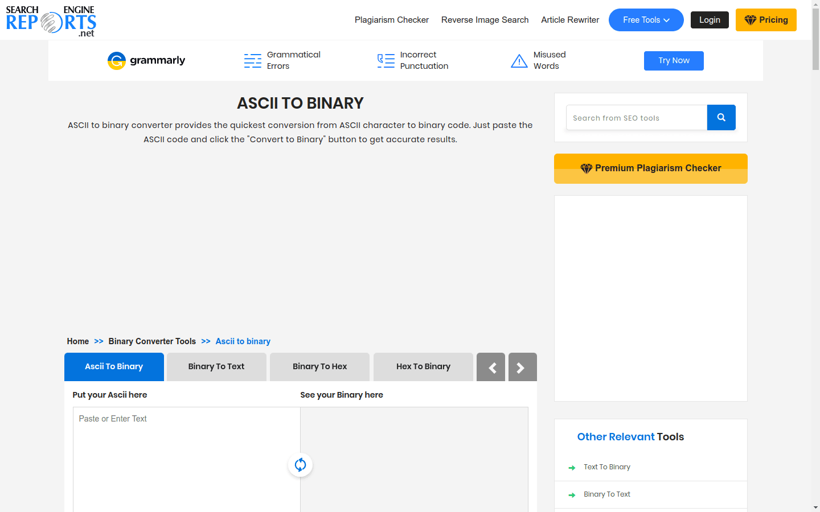Click the magnifying glass search icon

[x=721, y=117]
